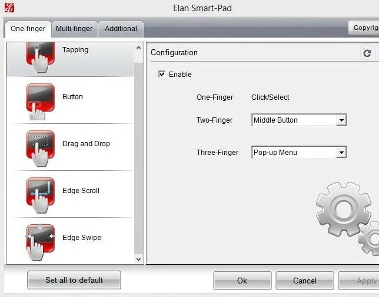Click the Elan logo icon in title bar
379x297 pixels.
[9, 8]
